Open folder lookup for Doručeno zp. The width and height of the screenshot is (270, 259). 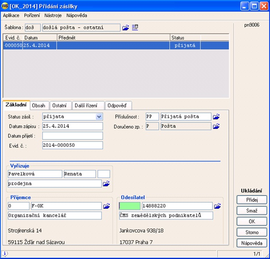216,126
